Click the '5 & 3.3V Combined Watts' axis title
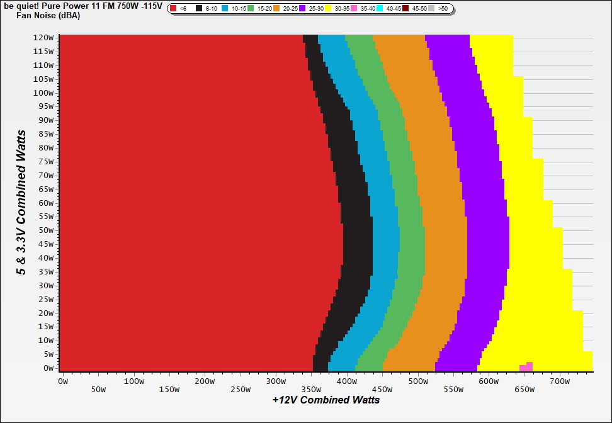Viewport: 612px width, 423px height. tap(22, 203)
